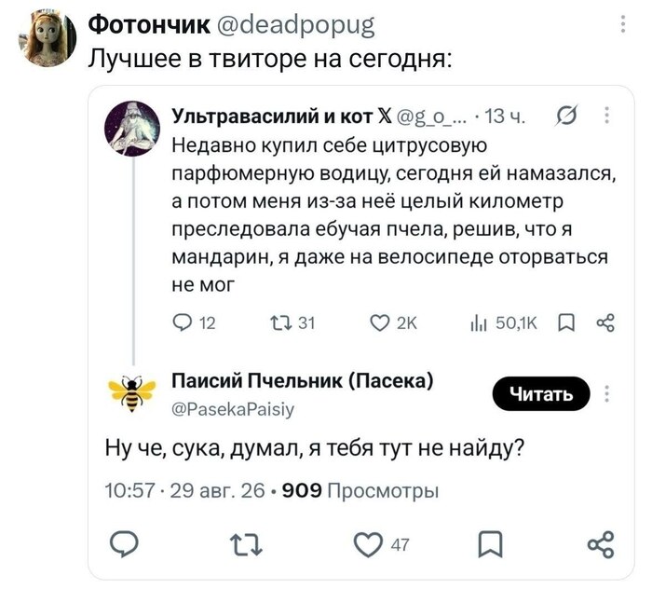Follow Паисий Пчельник with Читать button

541,393
